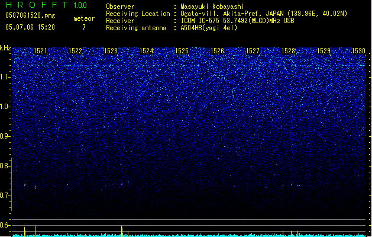Click the 0.6 frequency axis label
Viewport: 372px width, 237px height.
(5, 225)
